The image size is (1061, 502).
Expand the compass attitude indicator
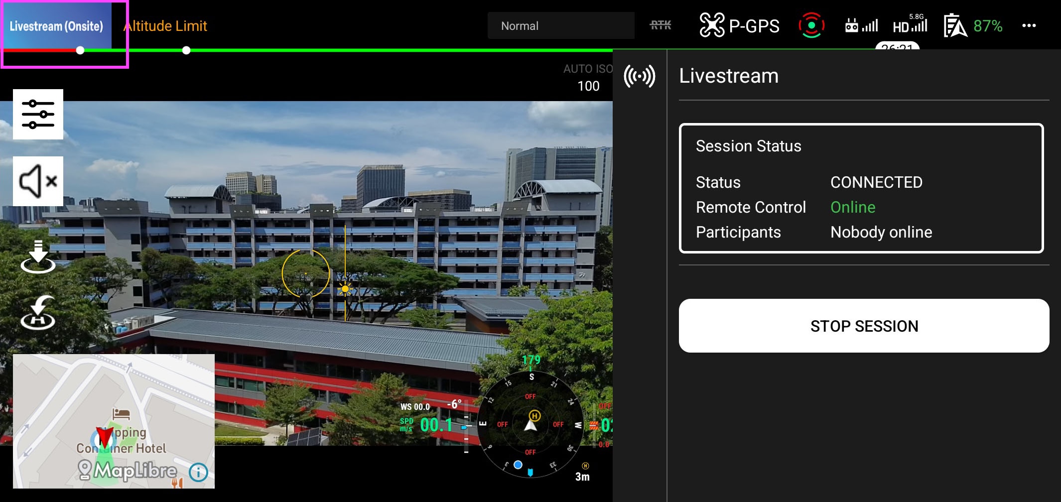pos(531,424)
